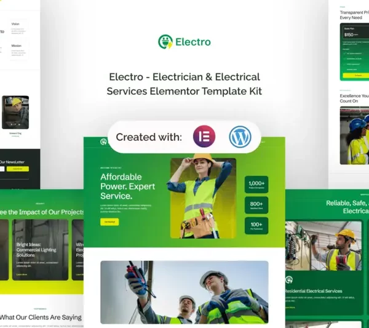Click the Elementor logo icon

[x=204, y=137]
